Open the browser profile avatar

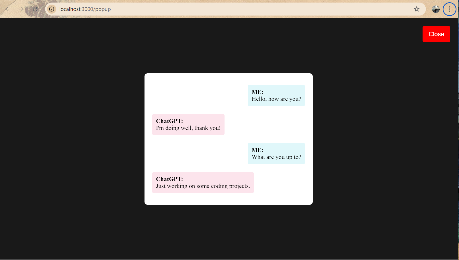(x=436, y=9)
